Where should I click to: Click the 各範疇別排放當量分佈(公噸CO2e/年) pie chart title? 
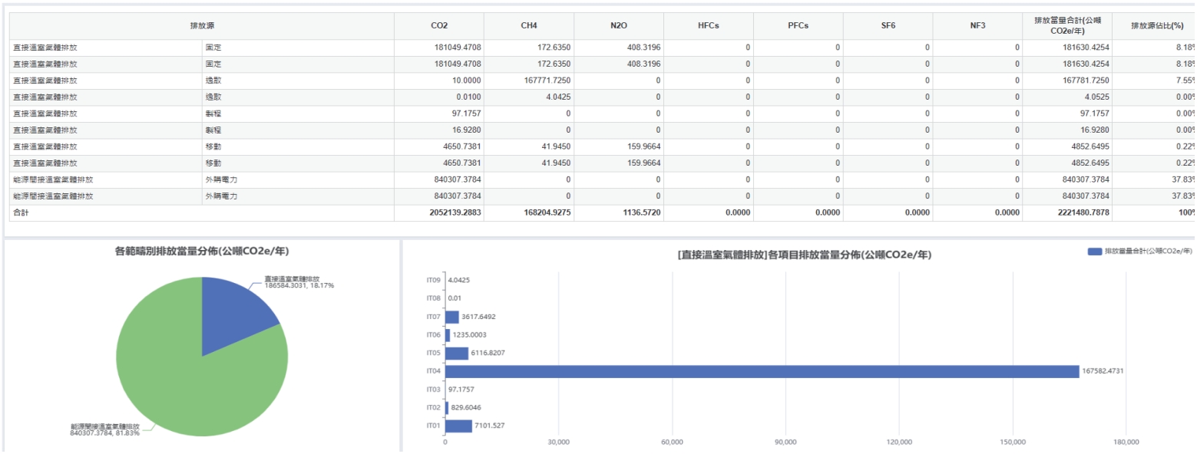coord(202,251)
